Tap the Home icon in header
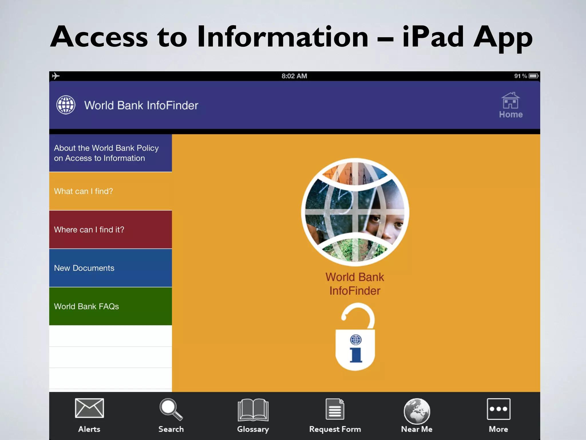Image resolution: width=586 pixels, height=440 pixels. (x=510, y=101)
